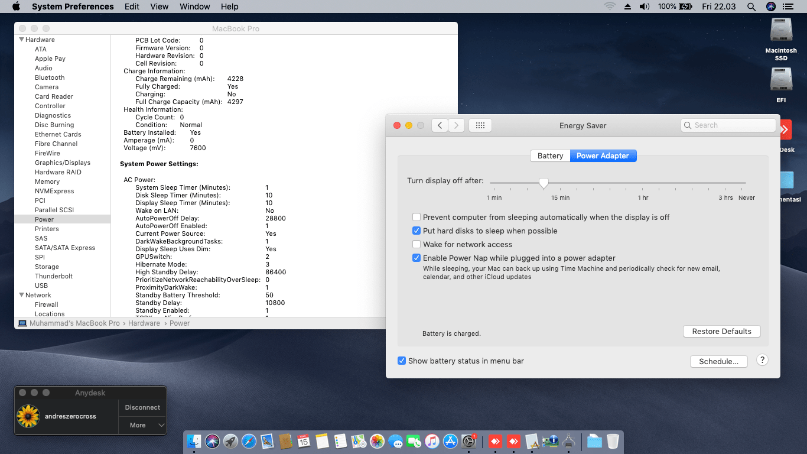Open Messages from the Dock
Image resolution: width=807 pixels, height=454 pixels.
click(x=395, y=441)
